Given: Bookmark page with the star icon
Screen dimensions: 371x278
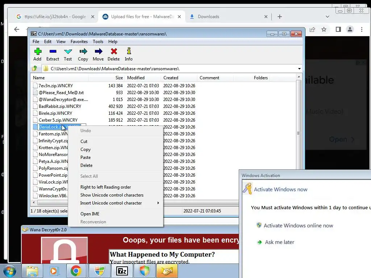Looking at the screenshot, I should point(324,29).
